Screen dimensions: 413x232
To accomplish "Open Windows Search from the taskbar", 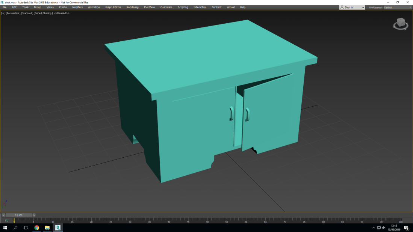I will (x=15, y=227).
